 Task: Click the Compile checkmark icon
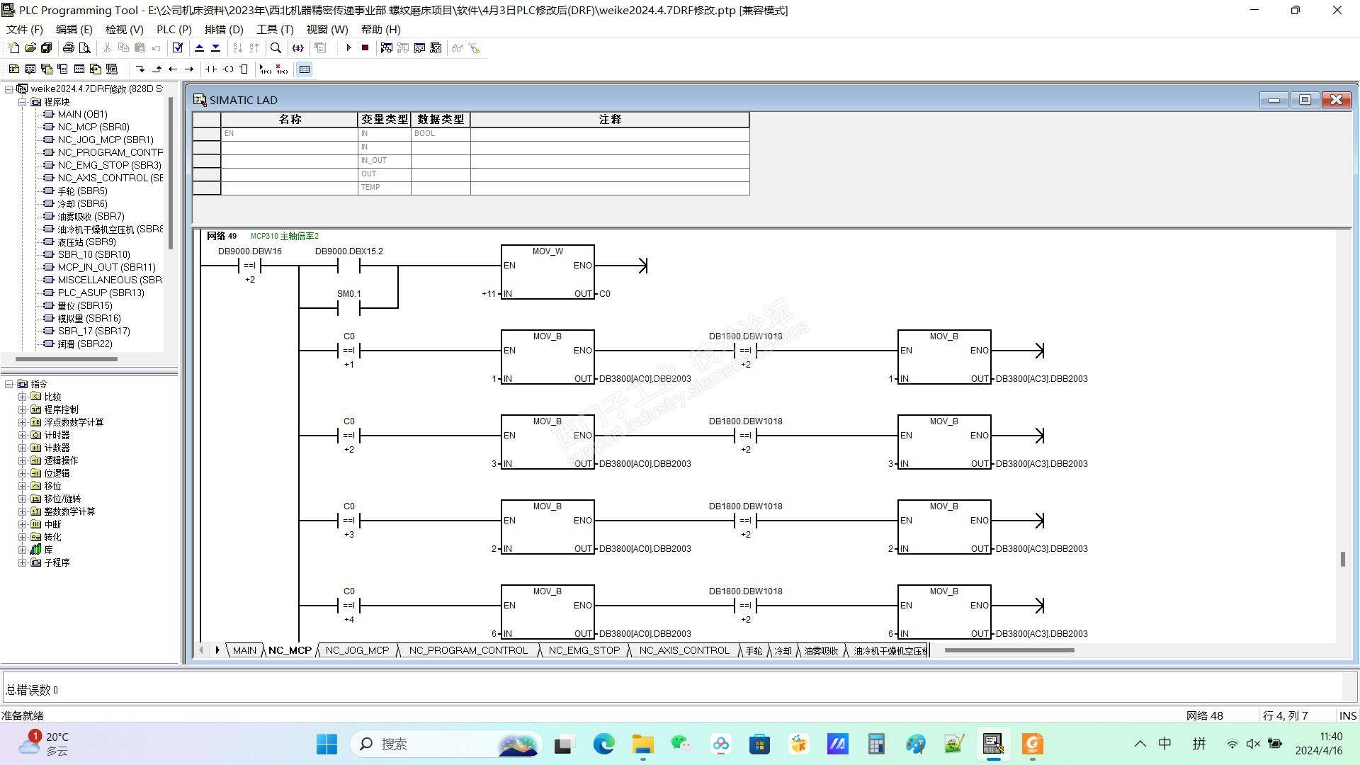[x=178, y=47]
